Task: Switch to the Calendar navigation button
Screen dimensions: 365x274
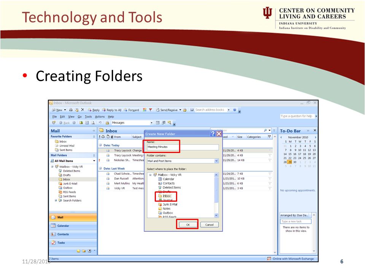Action: [73, 226]
